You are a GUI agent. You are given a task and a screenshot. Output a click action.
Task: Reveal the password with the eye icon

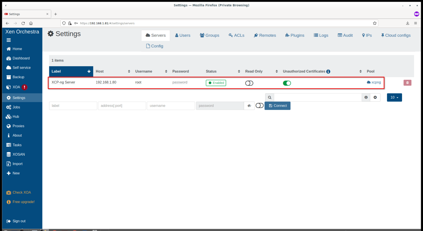pyautogui.click(x=249, y=106)
